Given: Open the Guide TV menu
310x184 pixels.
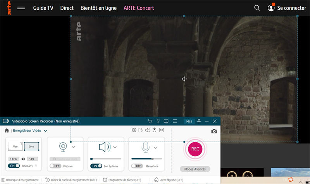Looking at the screenshot, I should click(43, 8).
